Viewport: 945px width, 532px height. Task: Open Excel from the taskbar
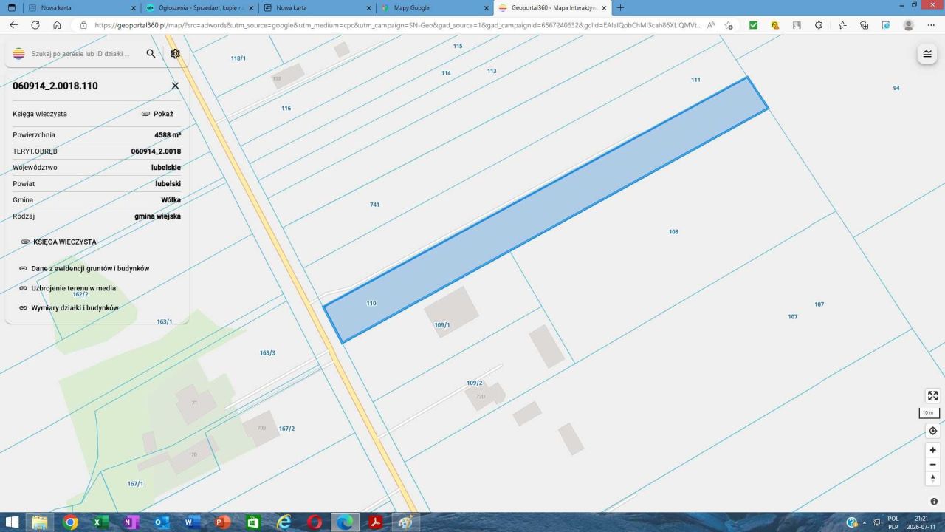click(x=98, y=522)
